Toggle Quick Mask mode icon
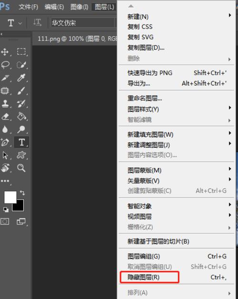 (x=5, y=221)
